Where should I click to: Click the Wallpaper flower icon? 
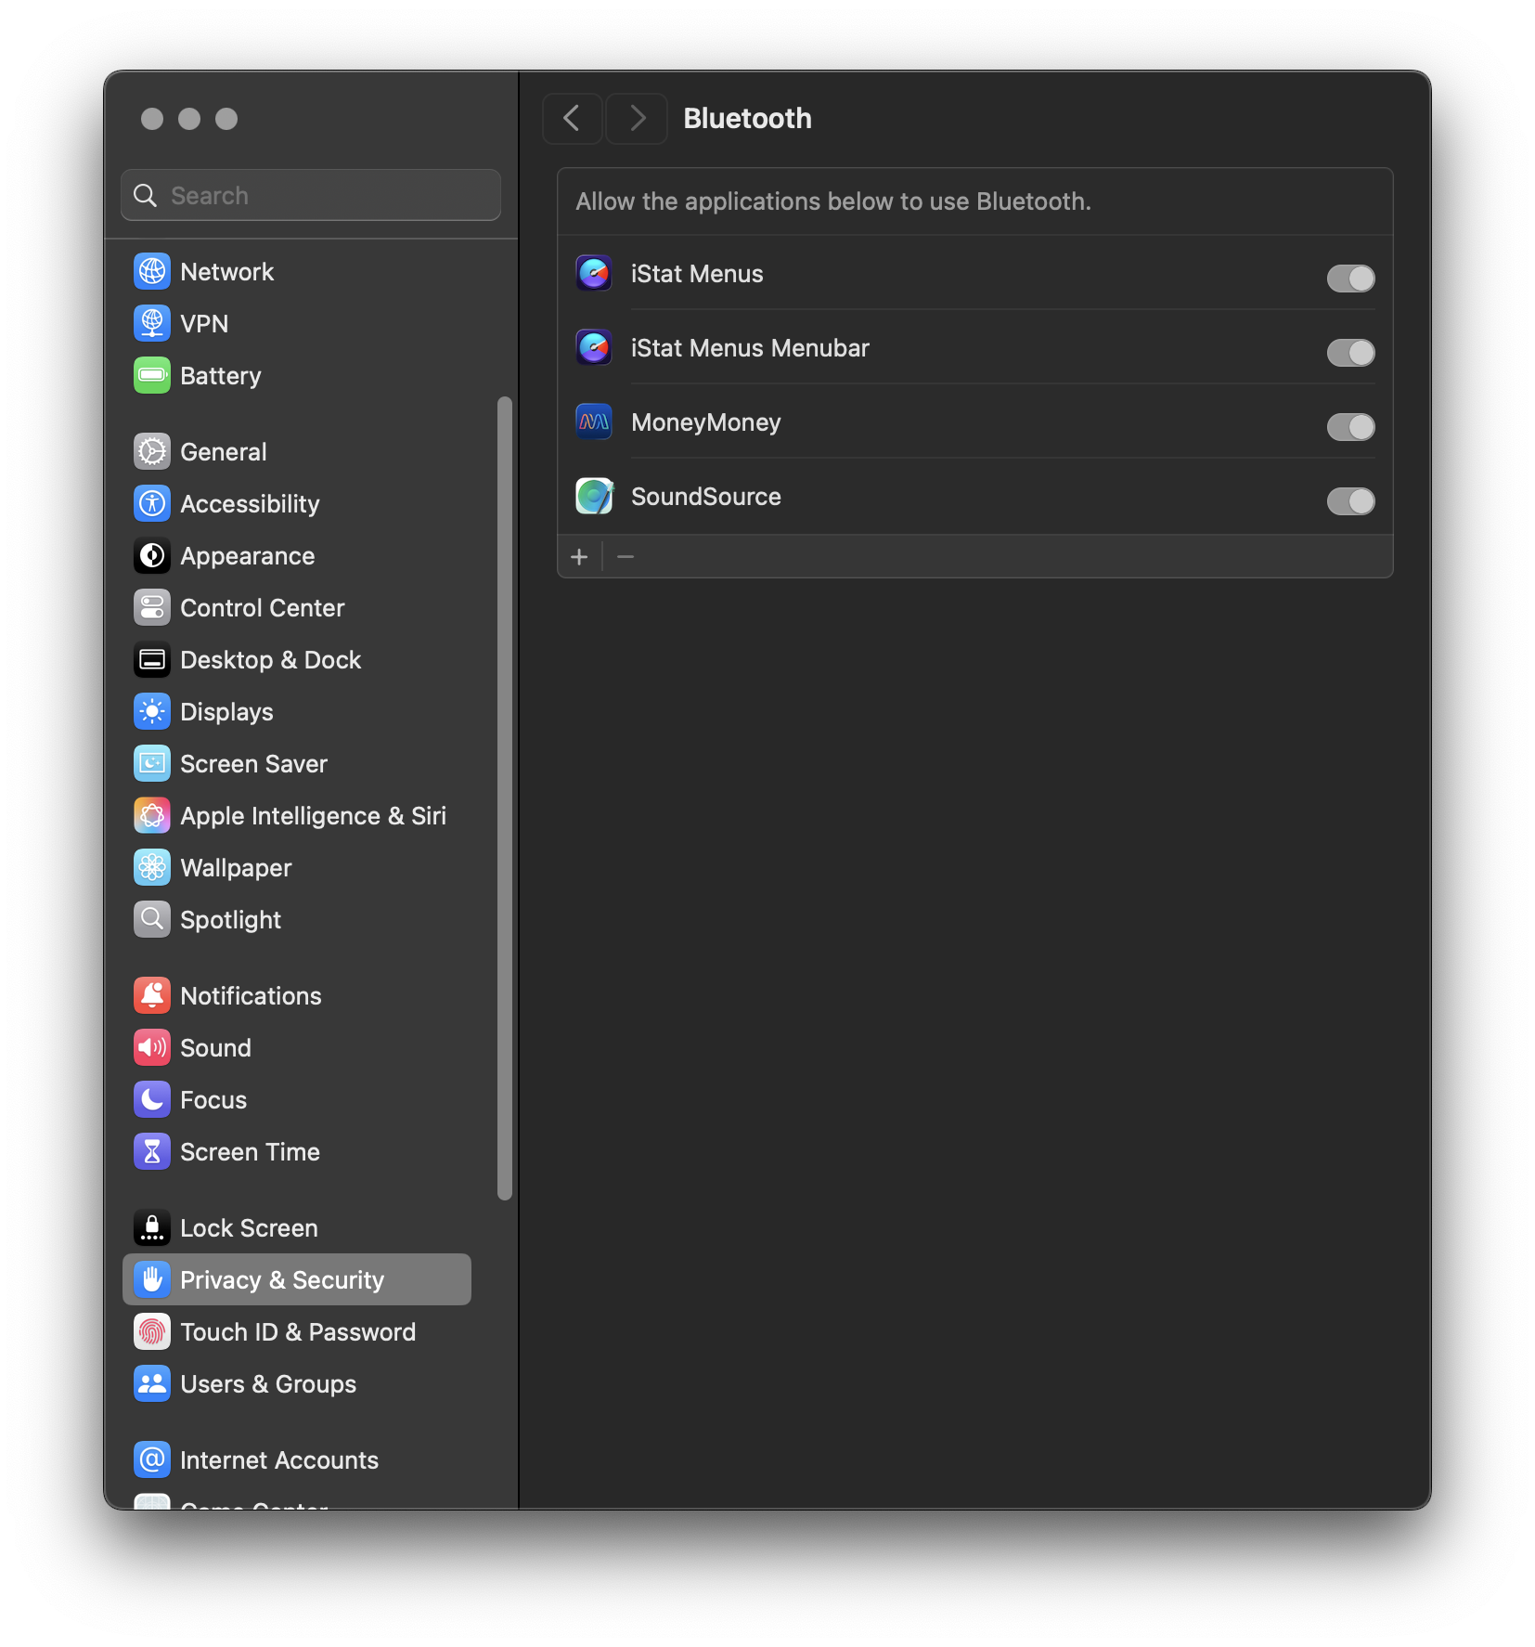(x=152, y=867)
